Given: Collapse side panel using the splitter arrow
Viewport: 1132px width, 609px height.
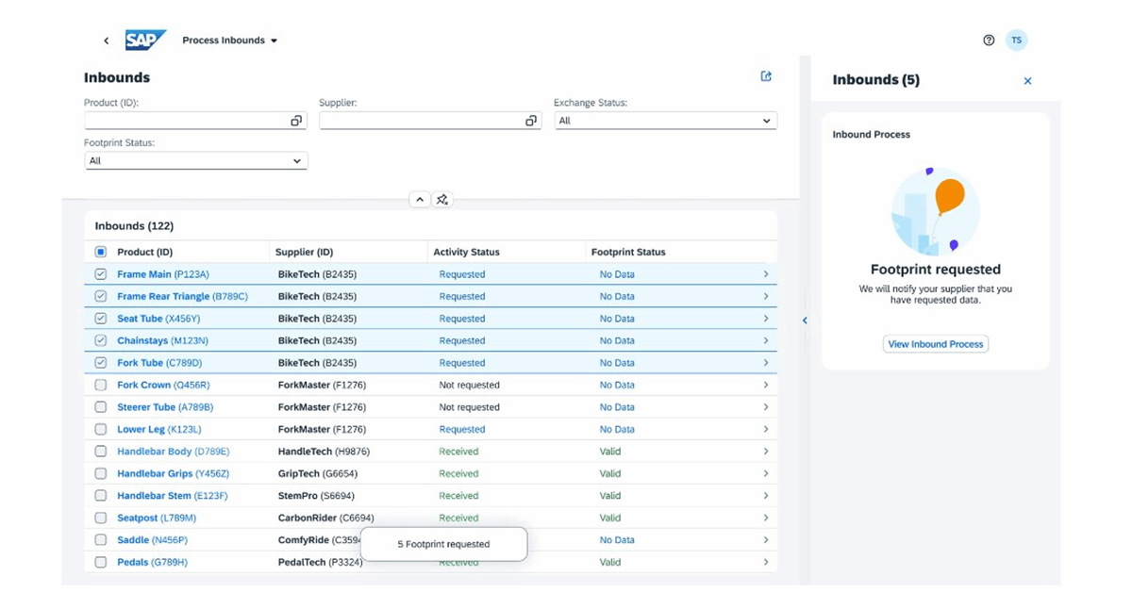Looking at the screenshot, I should click(805, 321).
